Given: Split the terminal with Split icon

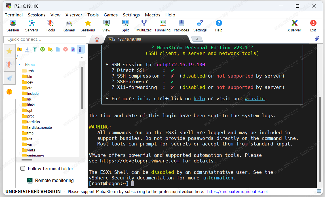Looking at the screenshot, I should [x=125, y=26].
